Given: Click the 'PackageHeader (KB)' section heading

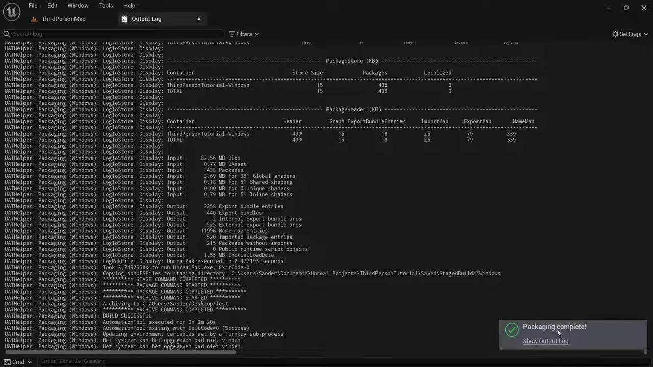Looking at the screenshot, I should [x=354, y=110].
